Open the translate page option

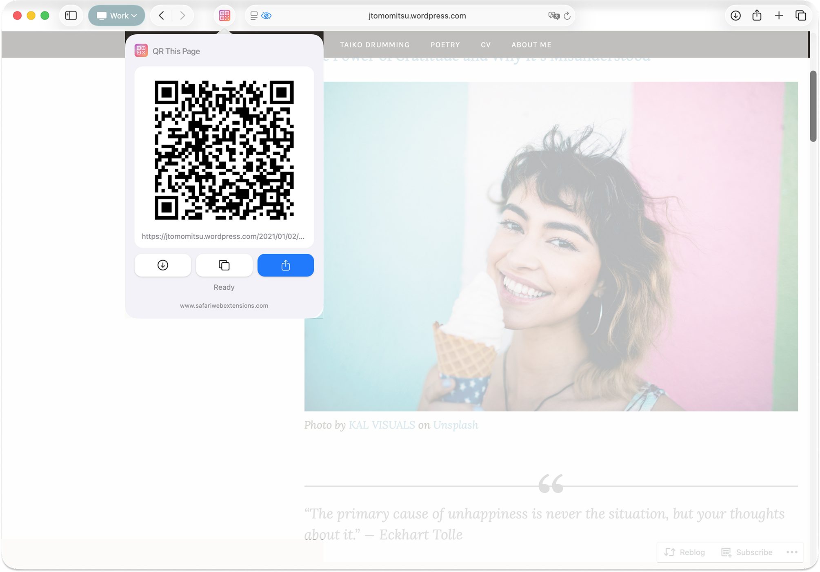click(553, 16)
